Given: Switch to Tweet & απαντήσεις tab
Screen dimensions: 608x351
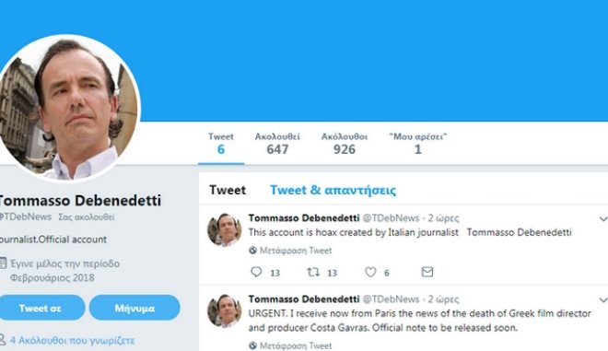Looking at the screenshot, I should 333,190.
